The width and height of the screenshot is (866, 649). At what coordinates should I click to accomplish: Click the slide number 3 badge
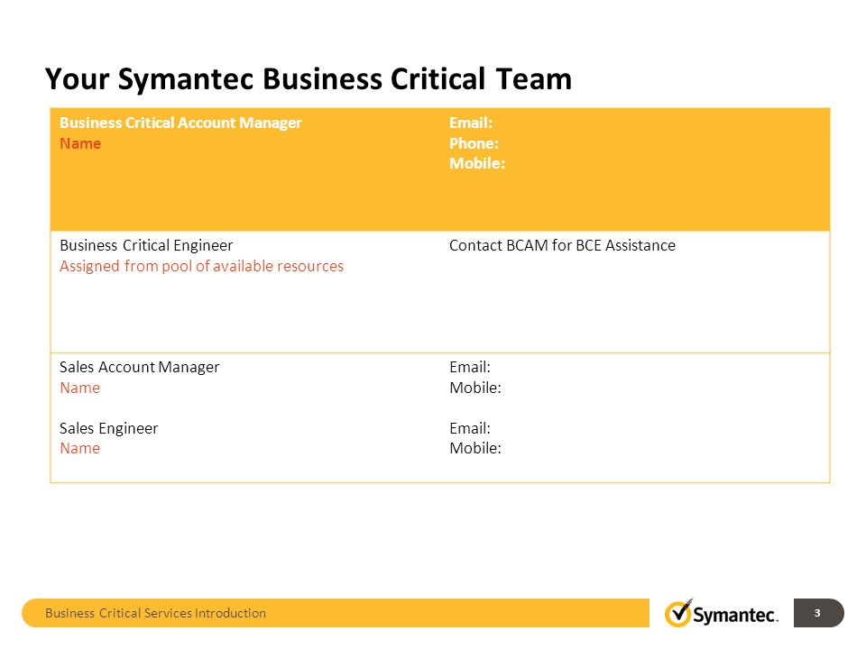818,613
